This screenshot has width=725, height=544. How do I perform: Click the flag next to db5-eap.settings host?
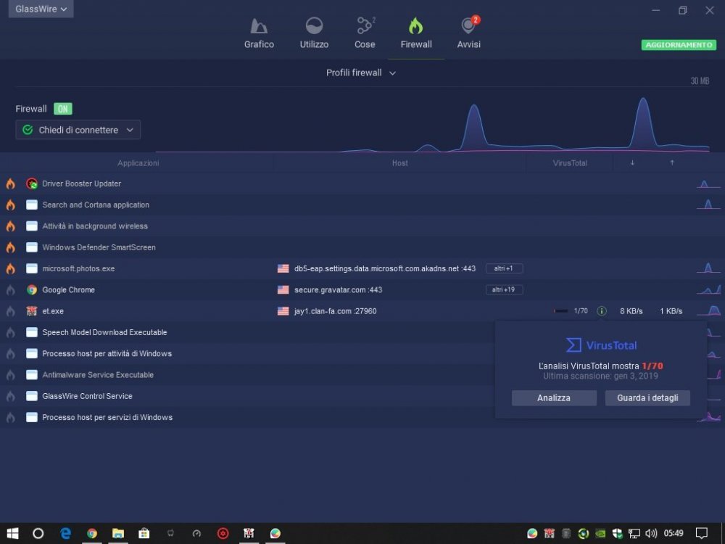[283, 269]
